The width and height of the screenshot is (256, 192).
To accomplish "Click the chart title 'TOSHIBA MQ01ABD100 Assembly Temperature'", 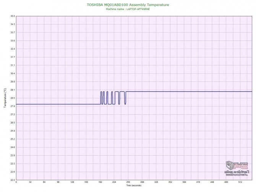I will click(128, 5).
